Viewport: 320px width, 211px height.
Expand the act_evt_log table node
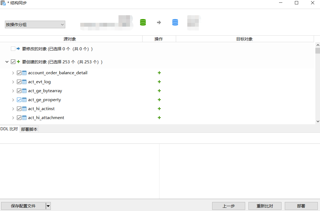click(13, 82)
